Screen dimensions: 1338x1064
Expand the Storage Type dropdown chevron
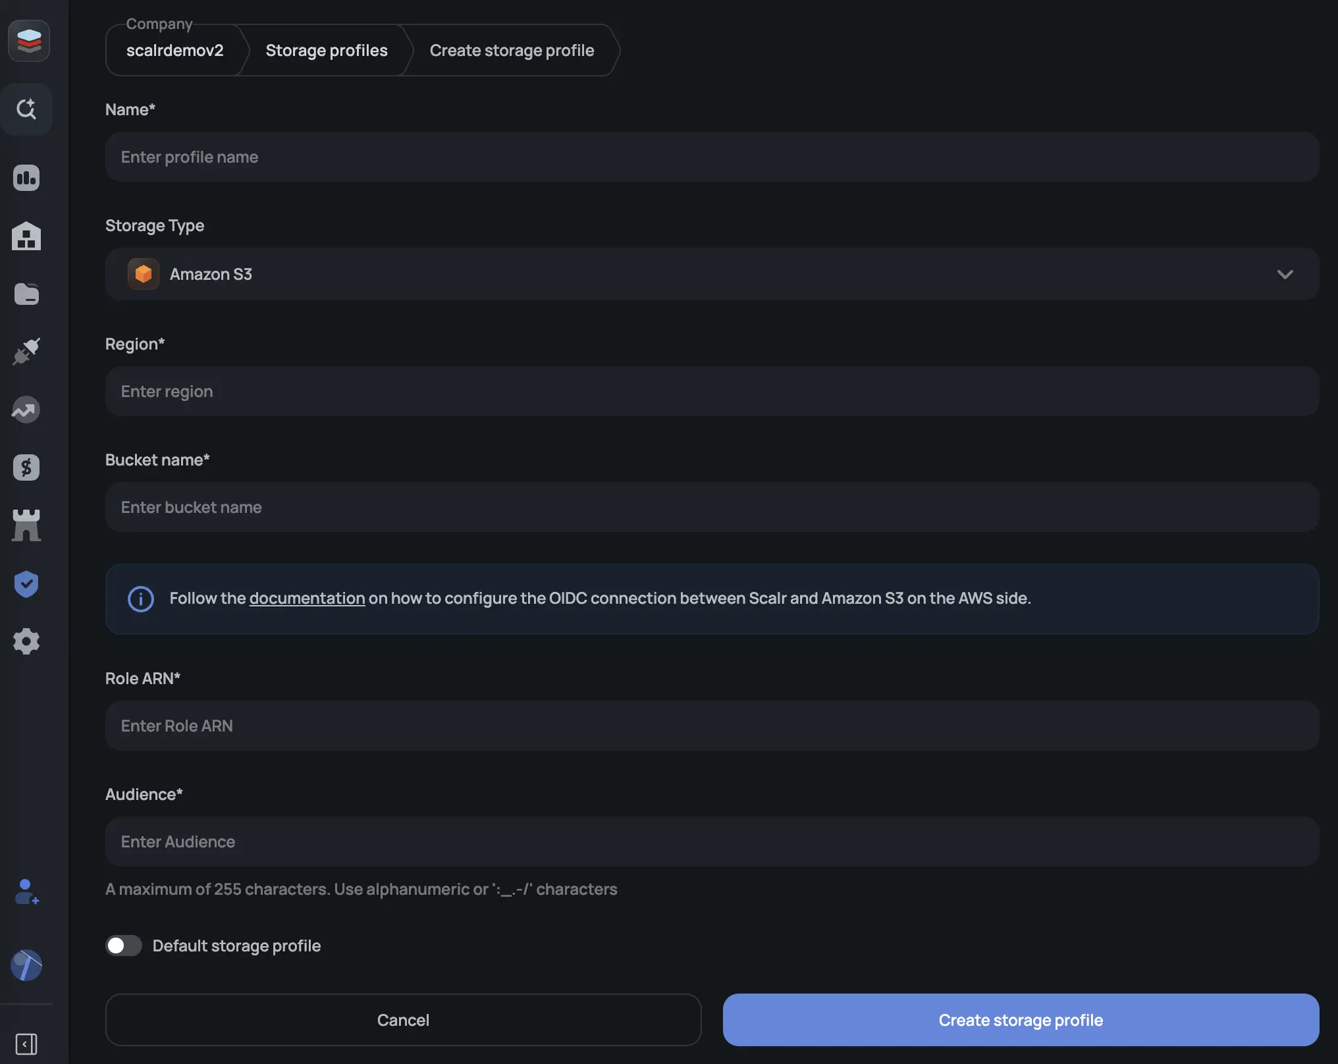pos(1285,274)
